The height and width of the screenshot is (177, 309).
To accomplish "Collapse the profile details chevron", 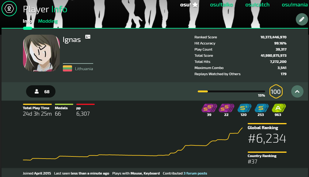I will pos(297,91).
